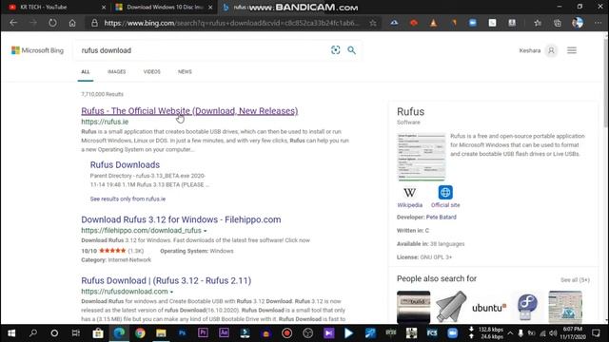The height and width of the screenshot is (342, 609).
Task: Open the taskbar volume speaker icon
Action: [553, 333]
